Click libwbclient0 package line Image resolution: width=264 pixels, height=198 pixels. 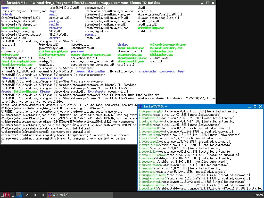201,188
